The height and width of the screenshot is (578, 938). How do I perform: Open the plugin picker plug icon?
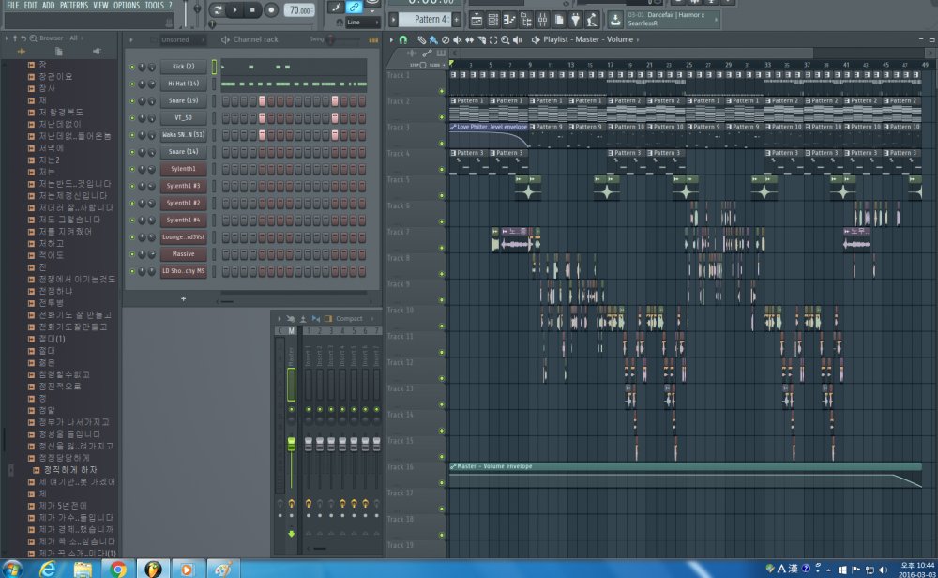(576, 21)
